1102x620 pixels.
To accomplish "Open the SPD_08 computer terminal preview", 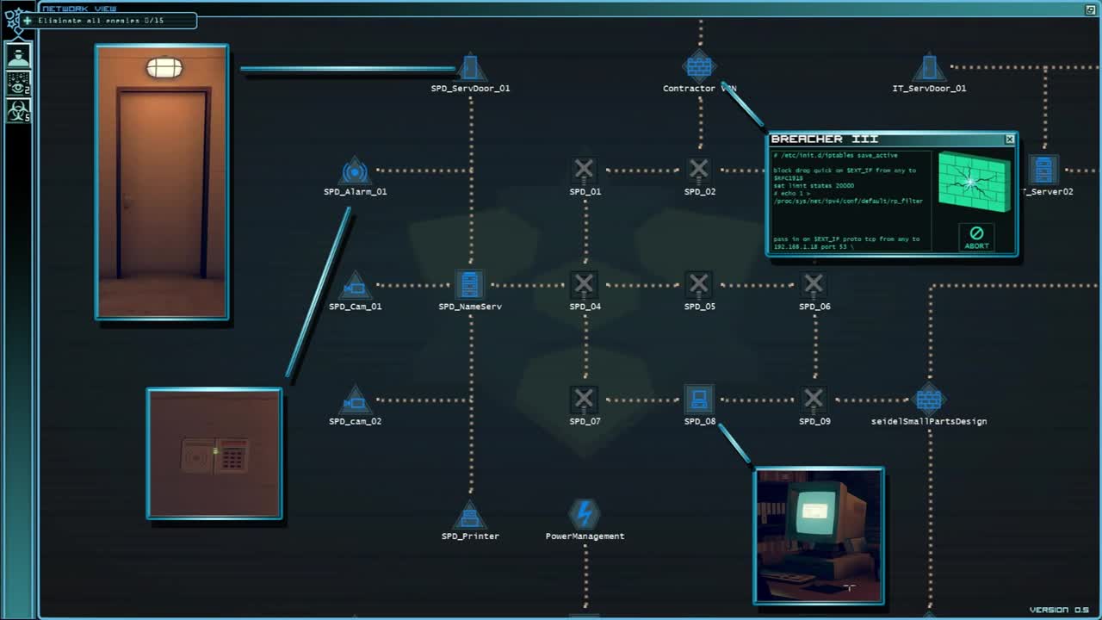I will [x=819, y=536].
